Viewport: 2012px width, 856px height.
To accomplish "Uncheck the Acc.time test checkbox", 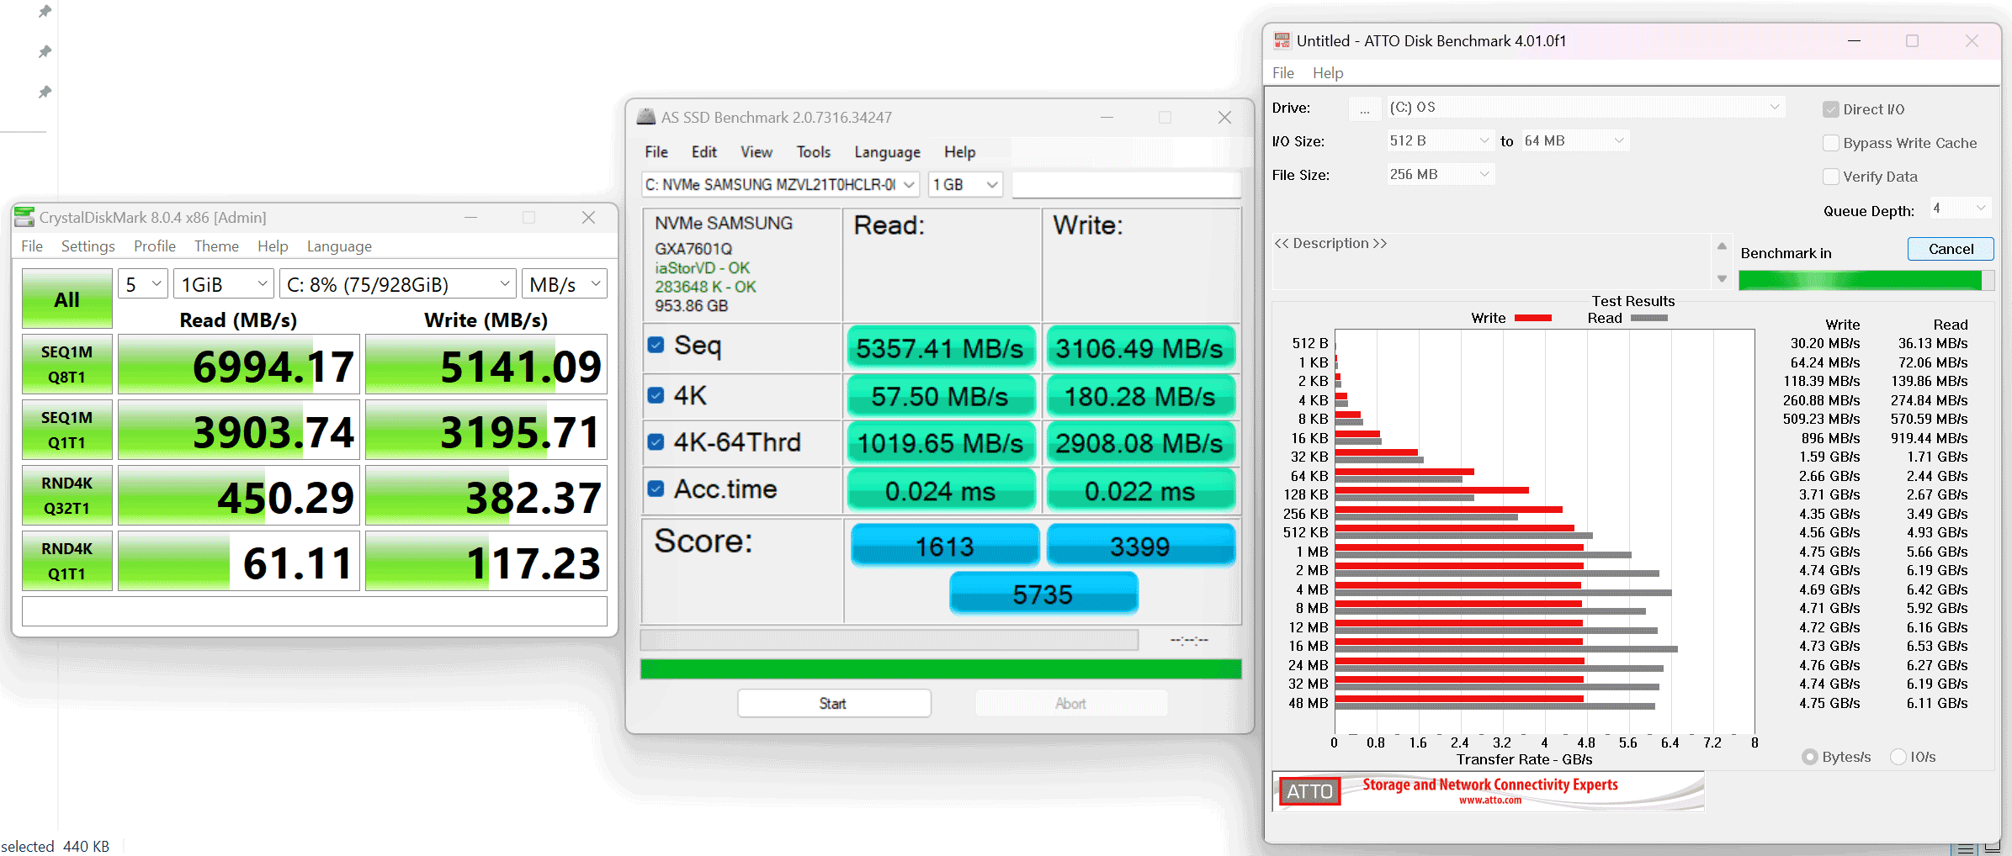I will pos(656,489).
